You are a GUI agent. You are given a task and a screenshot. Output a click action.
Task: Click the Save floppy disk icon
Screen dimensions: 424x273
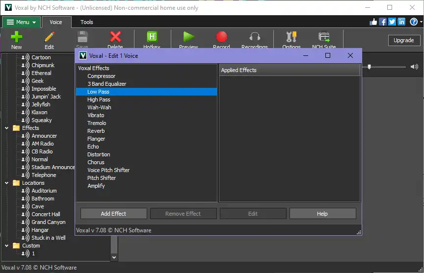82,37
